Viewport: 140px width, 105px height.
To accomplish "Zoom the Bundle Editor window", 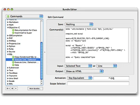I will 12,9.
